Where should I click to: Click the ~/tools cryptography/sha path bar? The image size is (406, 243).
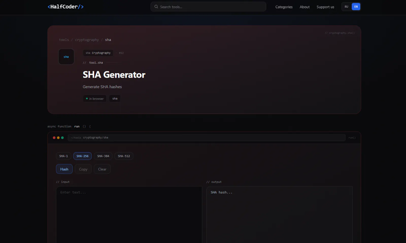coord(207,138)
